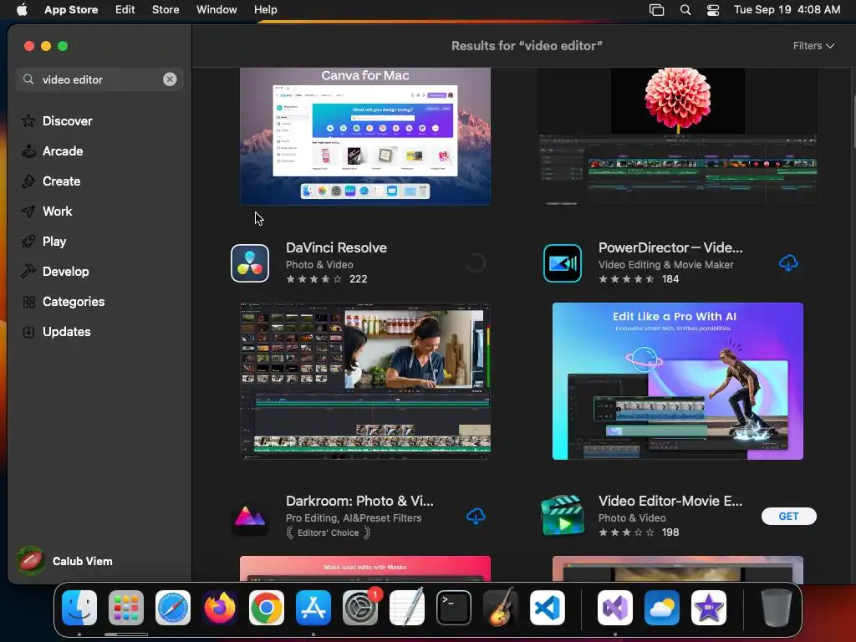
Task: Open Canva for Mac screenshot
Action: click(365, 136)
